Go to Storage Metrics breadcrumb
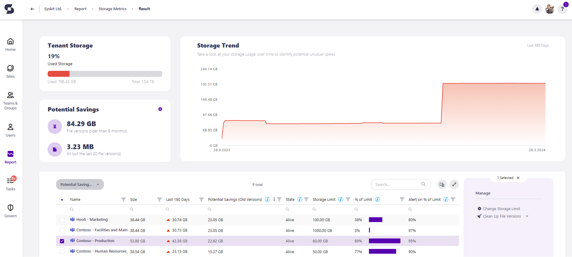 pyautogui.click(x=113, y=9)
